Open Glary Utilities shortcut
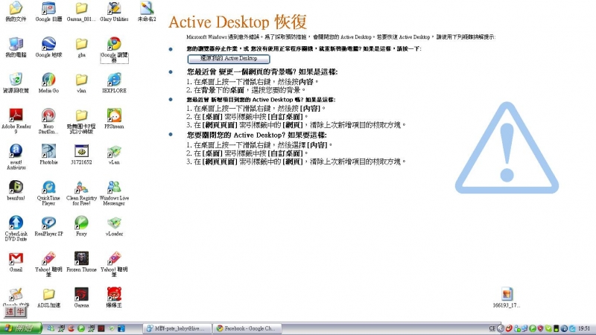 [x=114, y=11]
